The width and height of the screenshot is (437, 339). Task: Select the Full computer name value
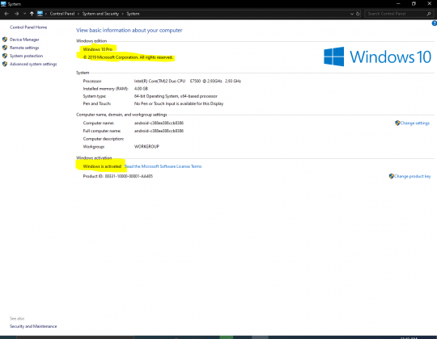coord(159,131)
